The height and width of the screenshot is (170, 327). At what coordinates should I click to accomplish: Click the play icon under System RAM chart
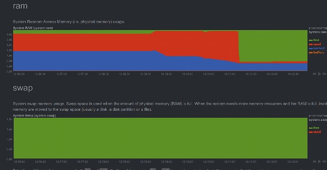tap(319, 74)
